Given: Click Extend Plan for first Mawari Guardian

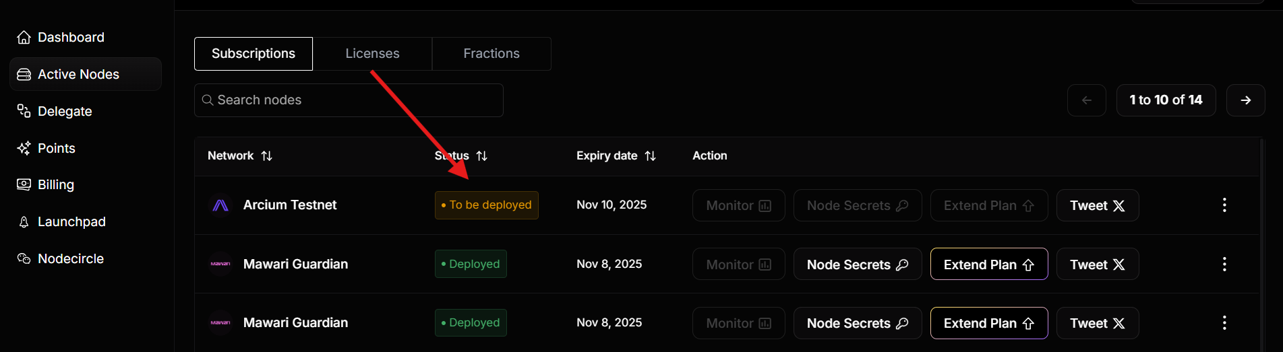Looking at the screenshot, I should click(x=988, y=265).
